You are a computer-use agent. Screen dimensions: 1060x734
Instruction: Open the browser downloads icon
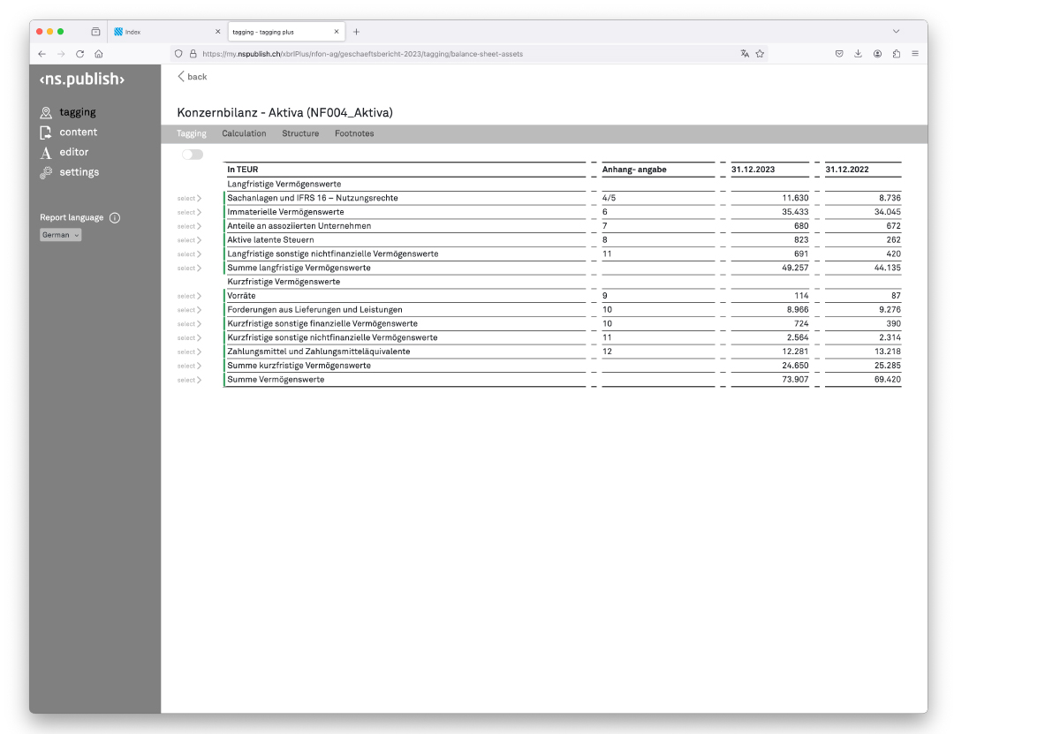point(858,54)
